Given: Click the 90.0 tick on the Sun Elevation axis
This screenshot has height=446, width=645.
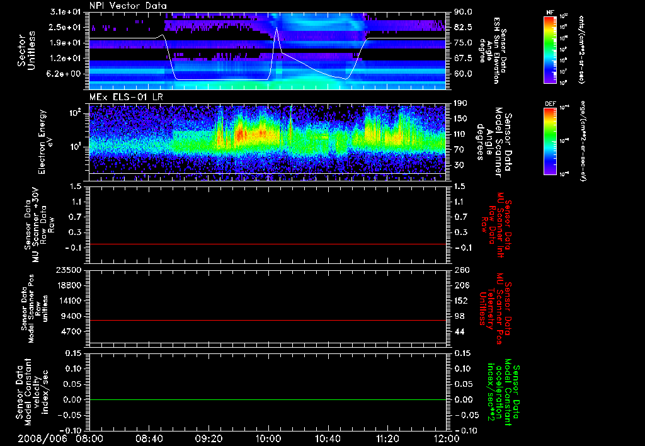Looking at the screenshot, I should pos(464,13).
